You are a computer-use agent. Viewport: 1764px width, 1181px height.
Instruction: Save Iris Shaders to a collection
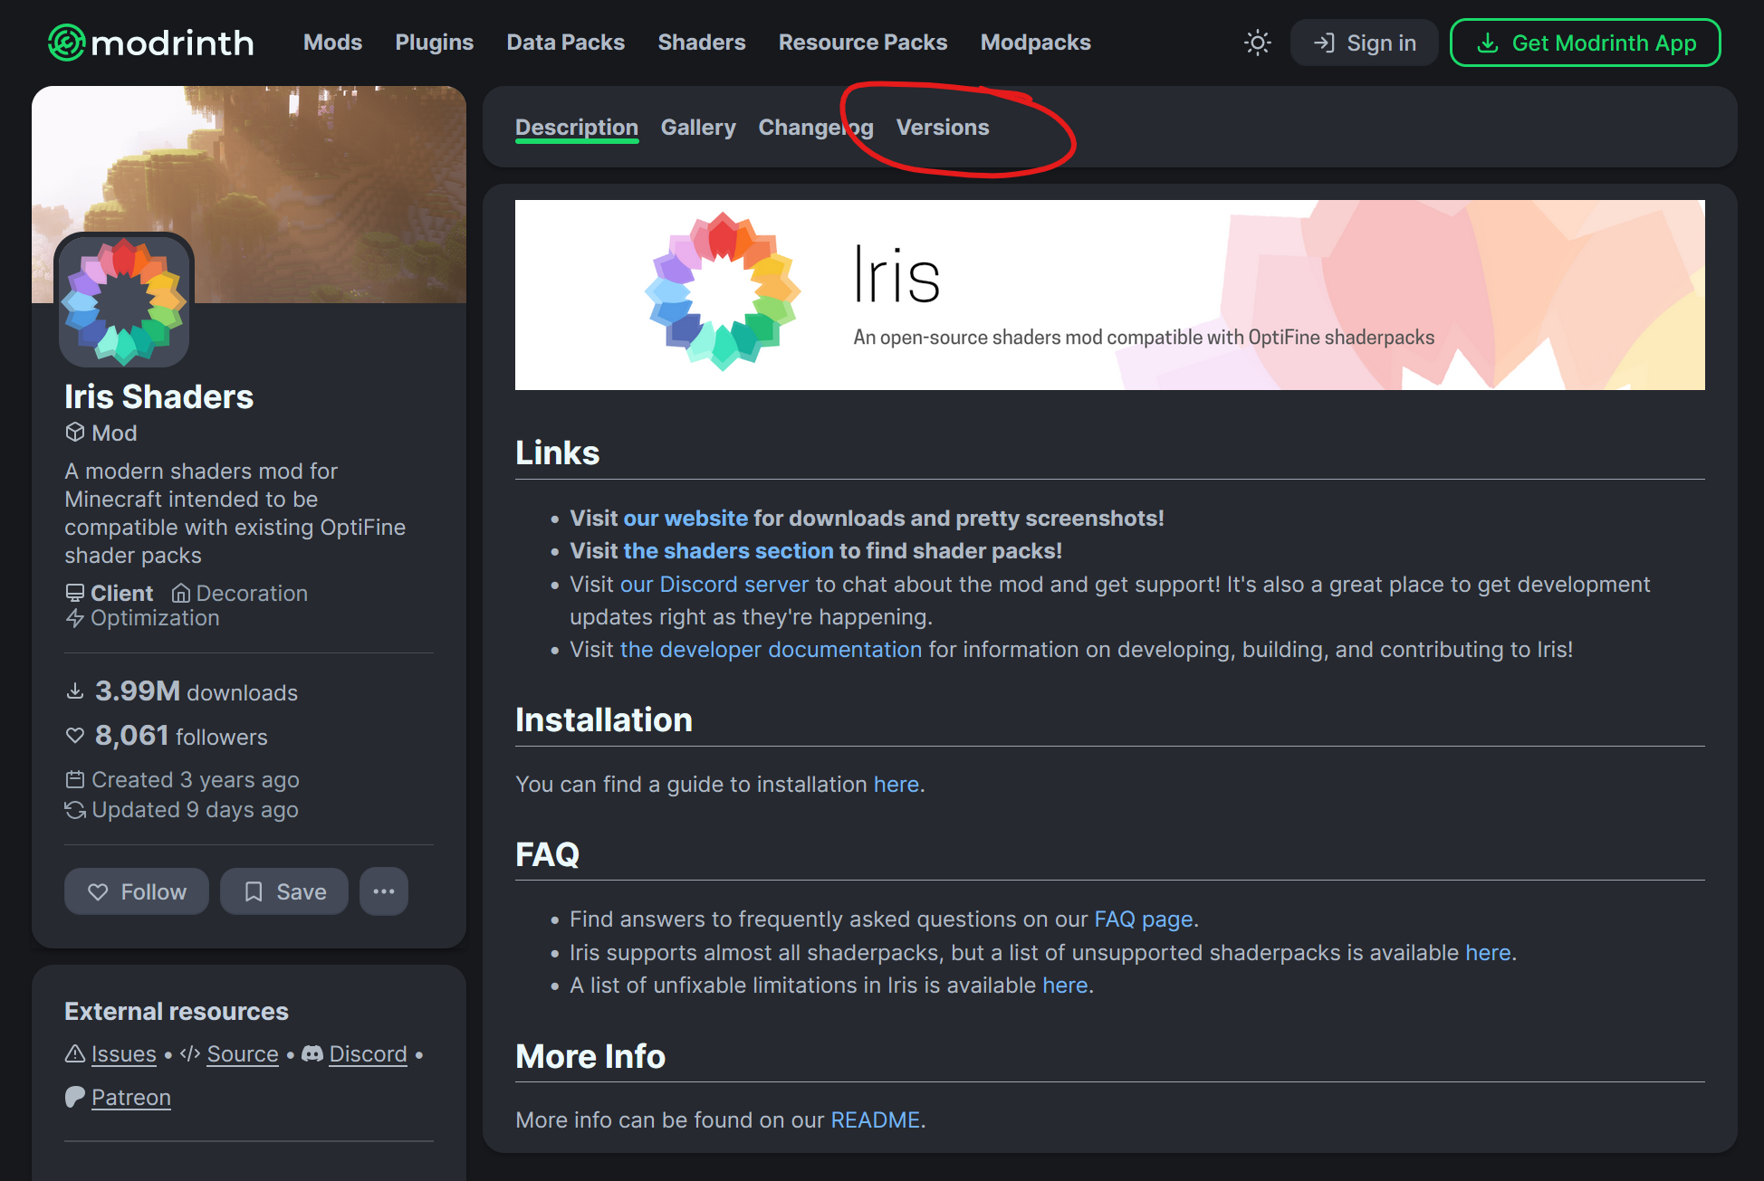click(284, 891)
